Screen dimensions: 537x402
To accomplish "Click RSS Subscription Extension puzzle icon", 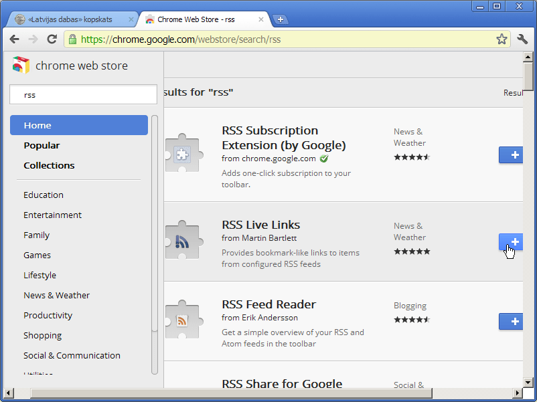I will pos(183,153).
